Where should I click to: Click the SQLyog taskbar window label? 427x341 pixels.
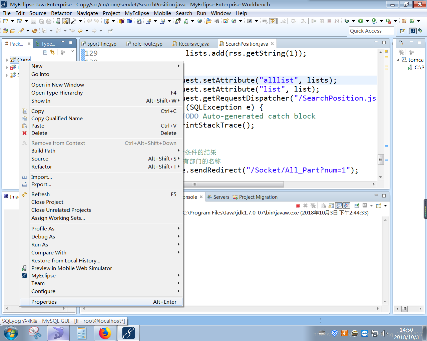tap(63, 321)
